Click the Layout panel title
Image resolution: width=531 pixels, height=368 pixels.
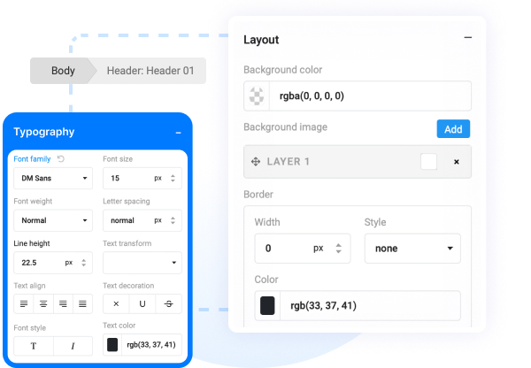coord(261,40)
